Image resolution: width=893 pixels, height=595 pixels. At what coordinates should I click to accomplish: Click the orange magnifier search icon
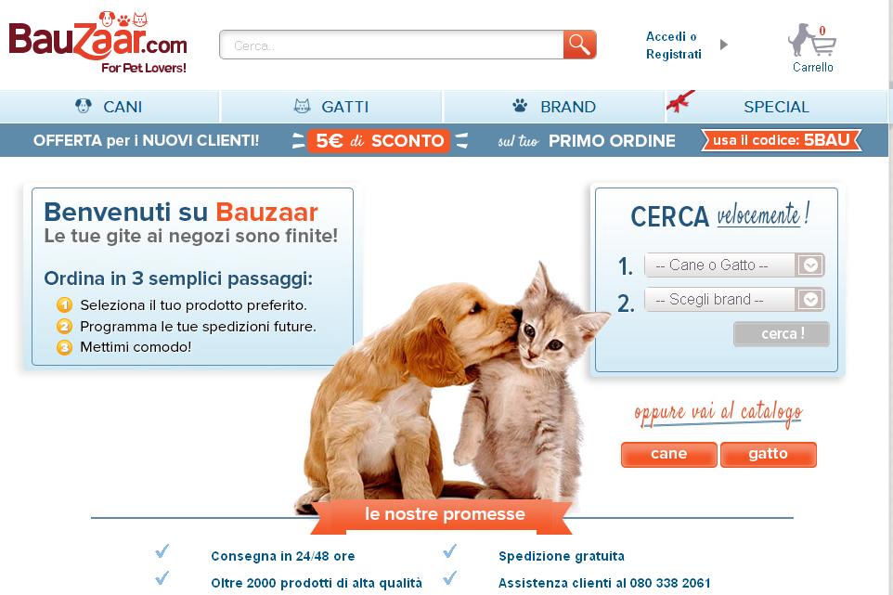point(579,45)
